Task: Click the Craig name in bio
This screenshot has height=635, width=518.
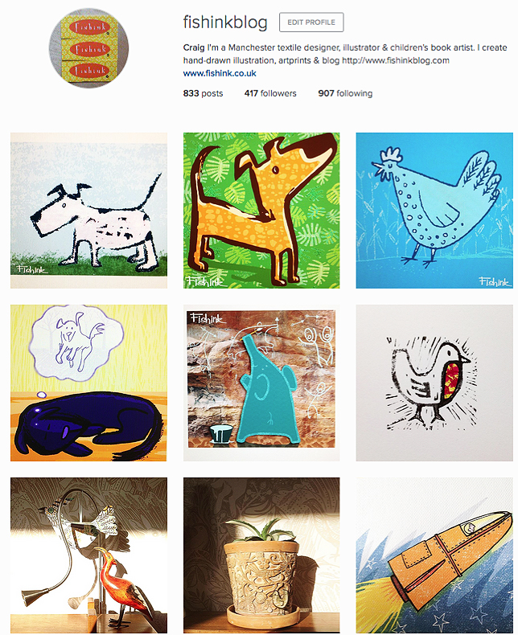Action: pos(194,47)
